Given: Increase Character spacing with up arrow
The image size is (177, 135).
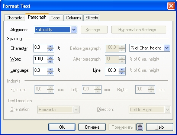Looking at the screenshot, I should coord(50,46).
